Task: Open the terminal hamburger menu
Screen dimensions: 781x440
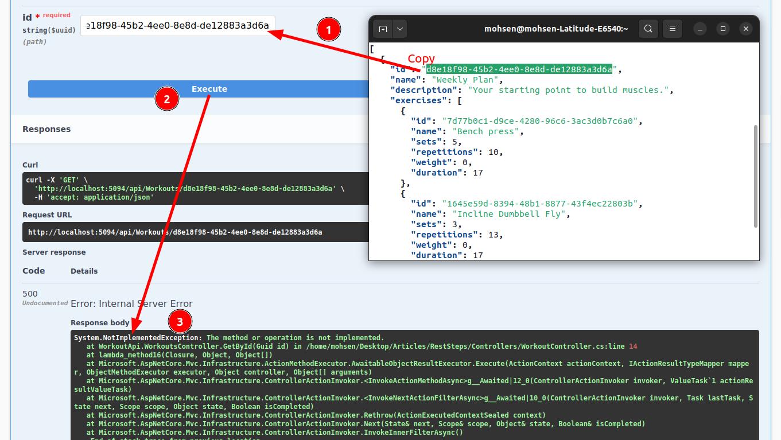Action: coord(672,29)
